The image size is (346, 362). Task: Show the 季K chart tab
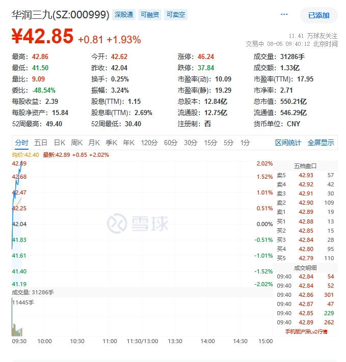[x=112, y=143]
